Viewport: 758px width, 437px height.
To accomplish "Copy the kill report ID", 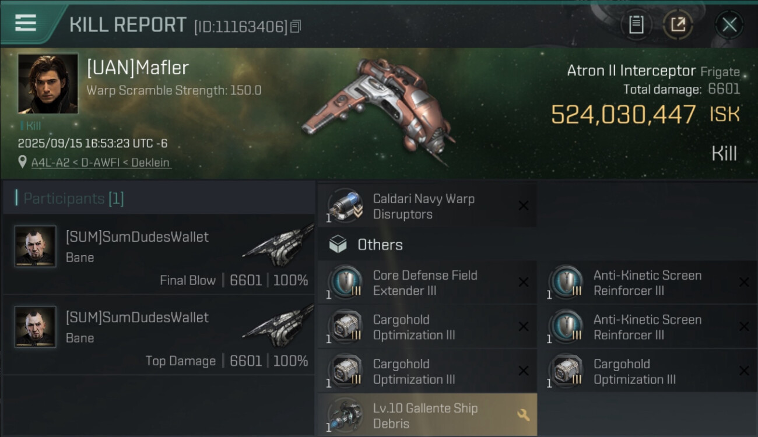I will [x=296, y=26].
